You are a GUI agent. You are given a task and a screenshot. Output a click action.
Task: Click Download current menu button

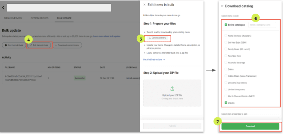click(x=67, y=45)
